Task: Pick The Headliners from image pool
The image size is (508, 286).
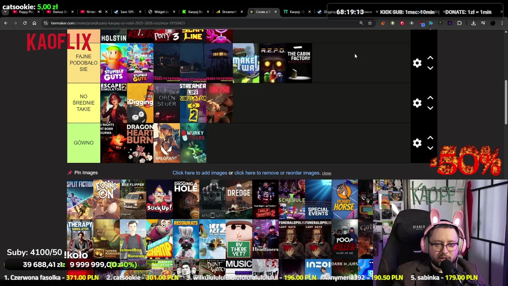Action: tap(265, 239)
